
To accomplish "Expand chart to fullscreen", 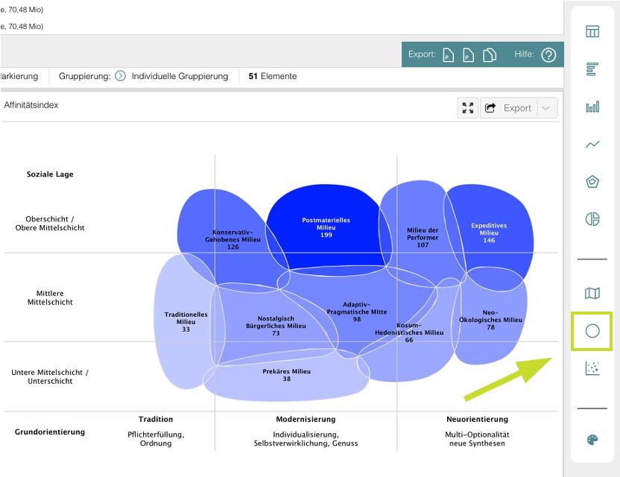I will click(x=468, y=108).
